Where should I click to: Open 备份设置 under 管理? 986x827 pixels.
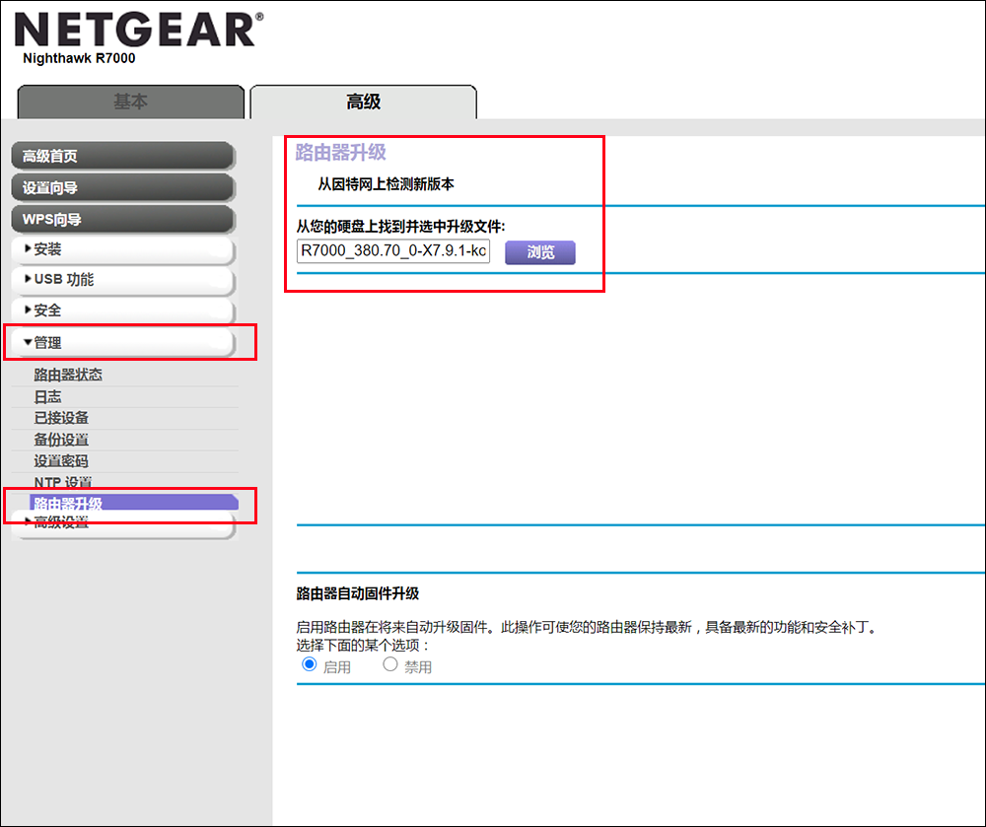61,439
